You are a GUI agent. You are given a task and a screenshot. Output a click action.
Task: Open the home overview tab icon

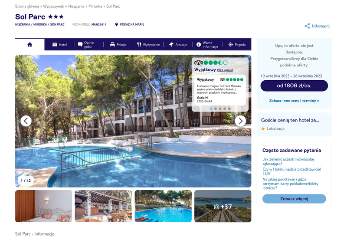[x=29, y=45]
